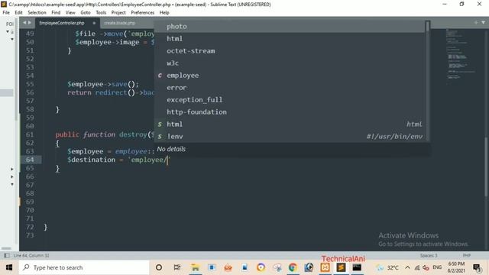This screenshot has width=489, height=275.
Task: Open the Preferences menu
Action: [142, 12]
